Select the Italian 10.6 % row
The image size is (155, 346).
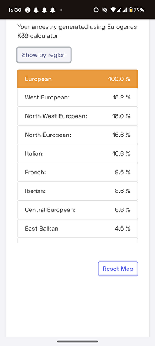click(78, 154)
